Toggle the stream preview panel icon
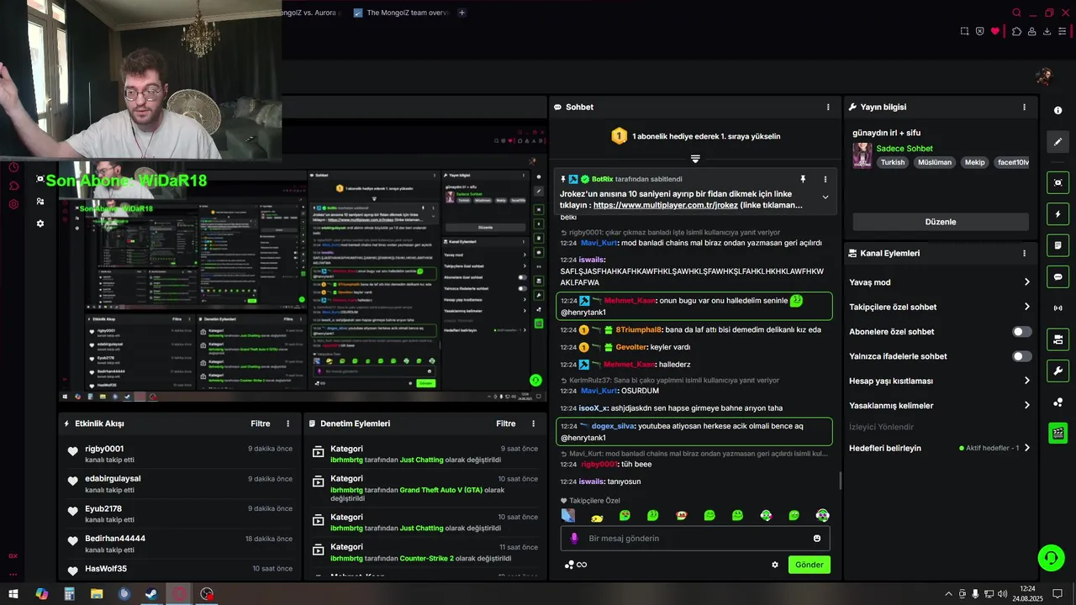Image resolution: width=1076 pixels, height=605 pixels. (1058, 182)
